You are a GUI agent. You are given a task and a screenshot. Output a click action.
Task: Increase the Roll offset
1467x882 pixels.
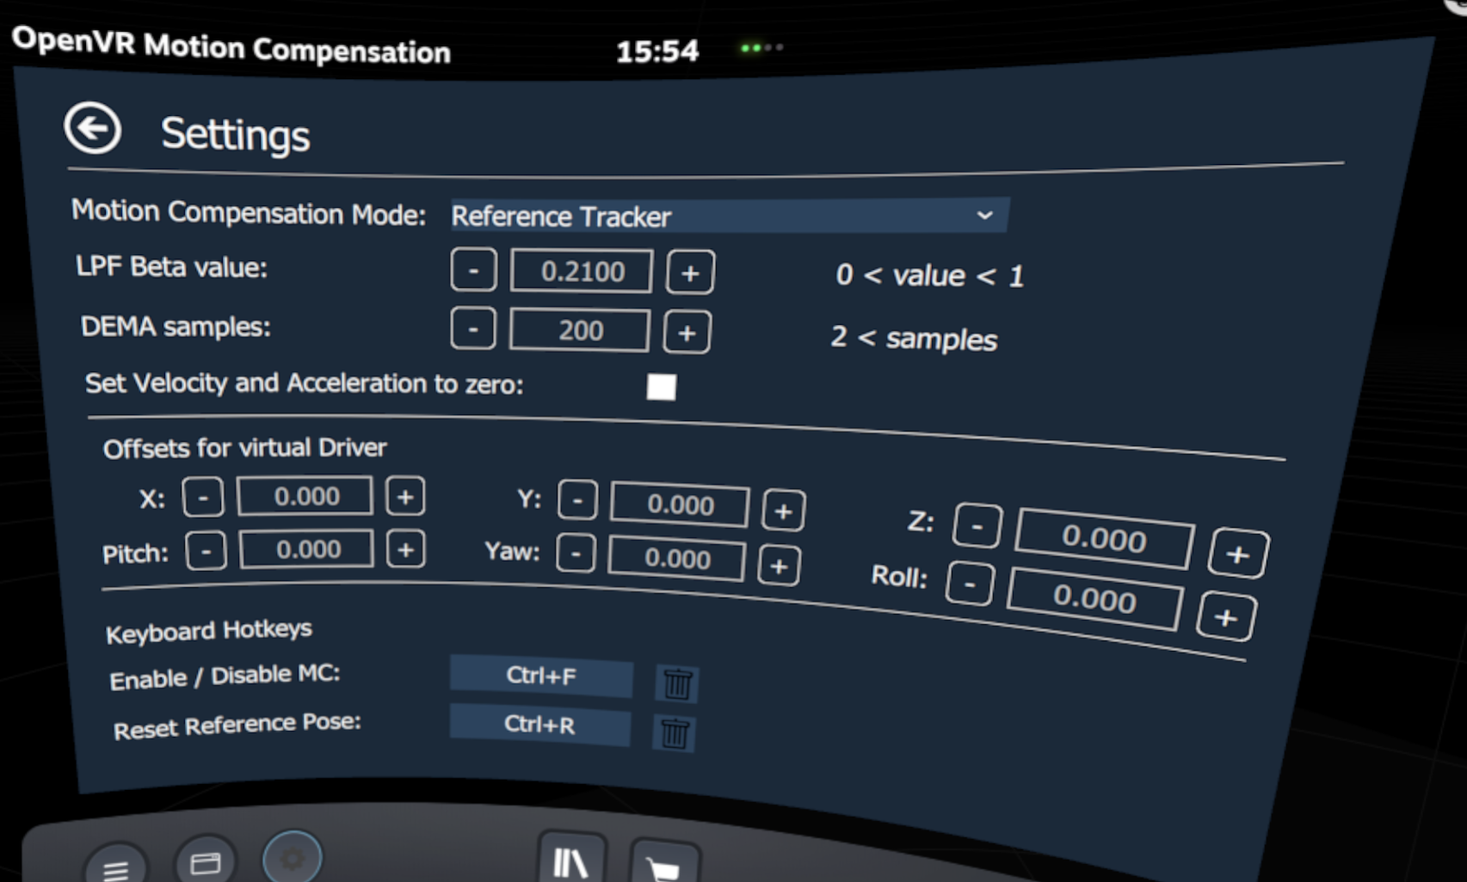click(1226, 616)
